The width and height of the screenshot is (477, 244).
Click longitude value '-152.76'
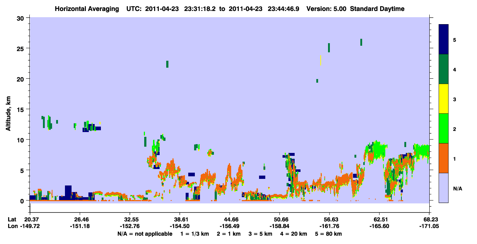click(130, 226)
